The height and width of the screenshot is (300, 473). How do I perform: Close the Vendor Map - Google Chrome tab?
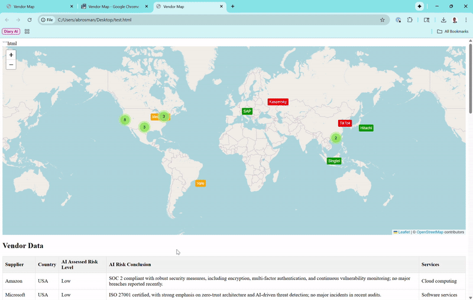pos(147,6)
